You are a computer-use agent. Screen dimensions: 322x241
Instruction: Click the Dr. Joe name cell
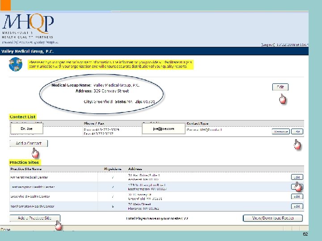(27, 129)
